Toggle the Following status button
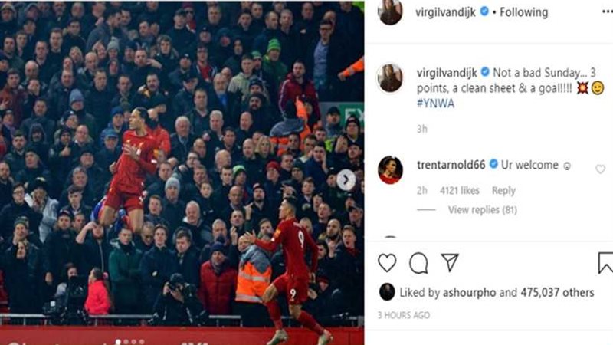Image resolution: width=613 pixels, height=345 pixels. click(523, 12)
